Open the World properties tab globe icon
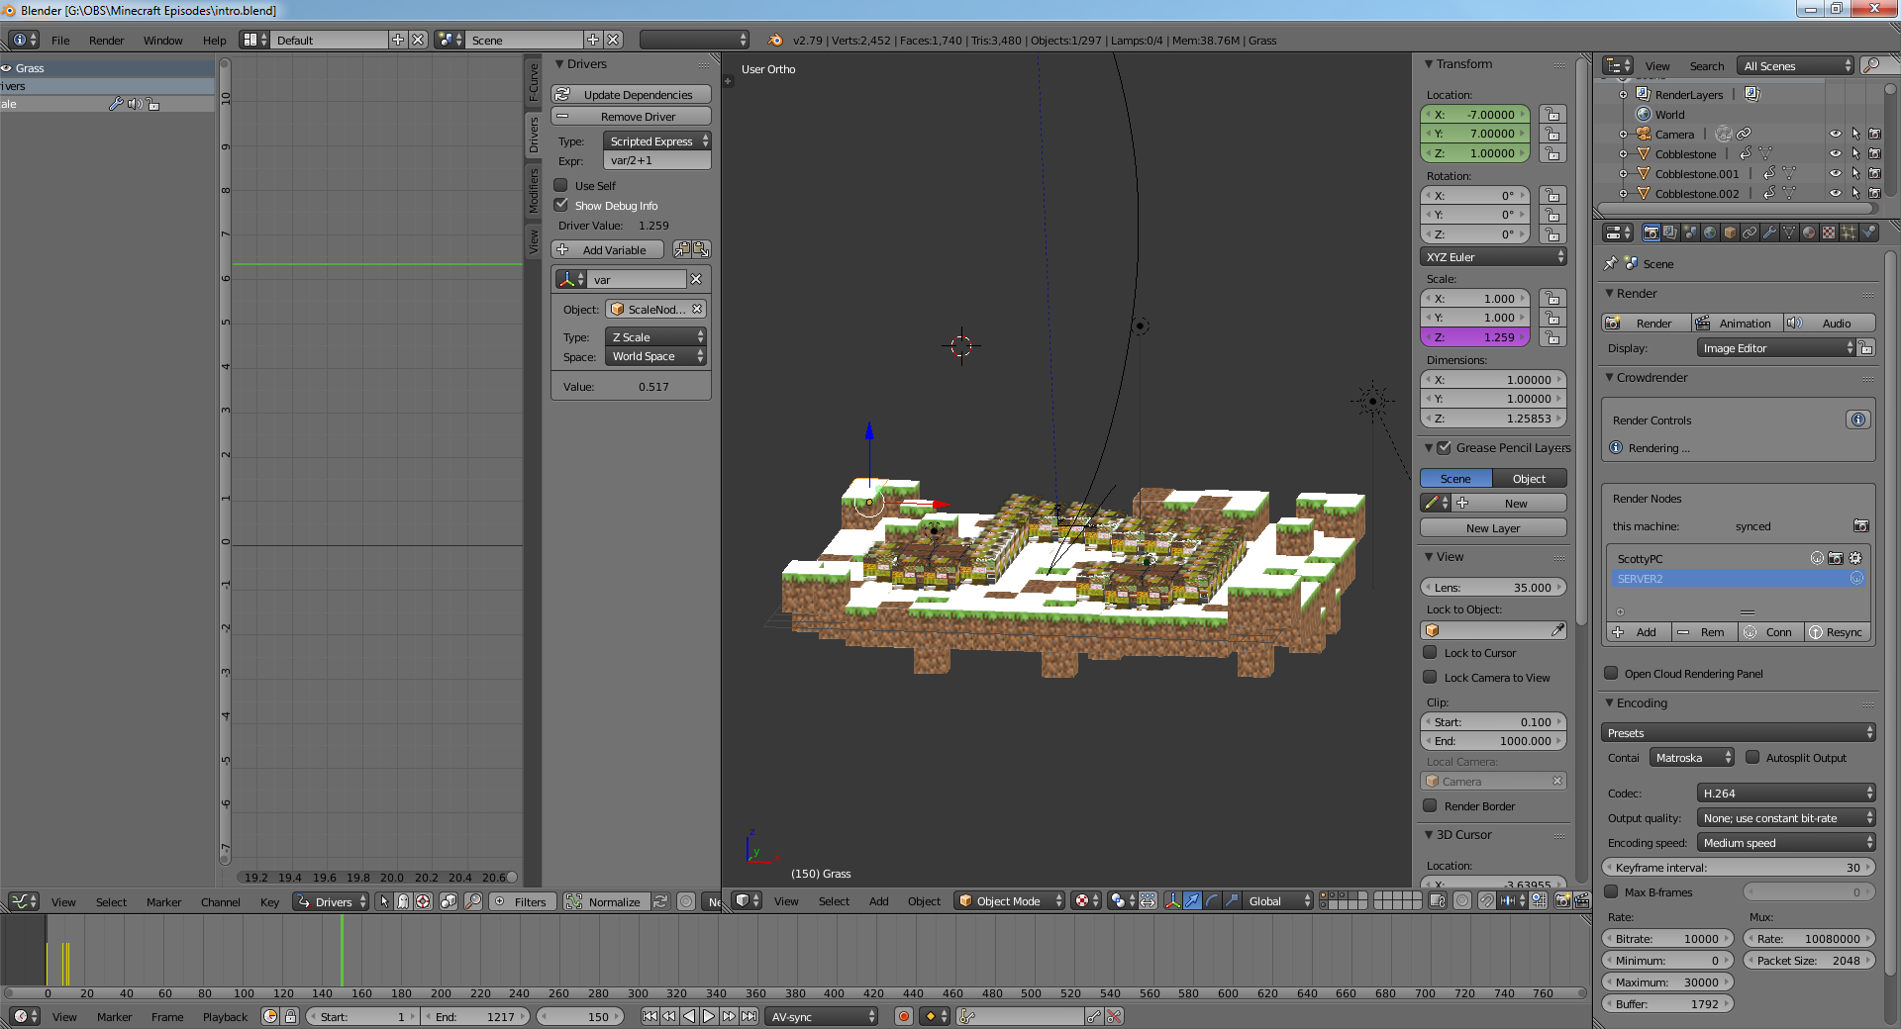The width and height of the screenshot is (1901, 1029). tap(1710, 233)
